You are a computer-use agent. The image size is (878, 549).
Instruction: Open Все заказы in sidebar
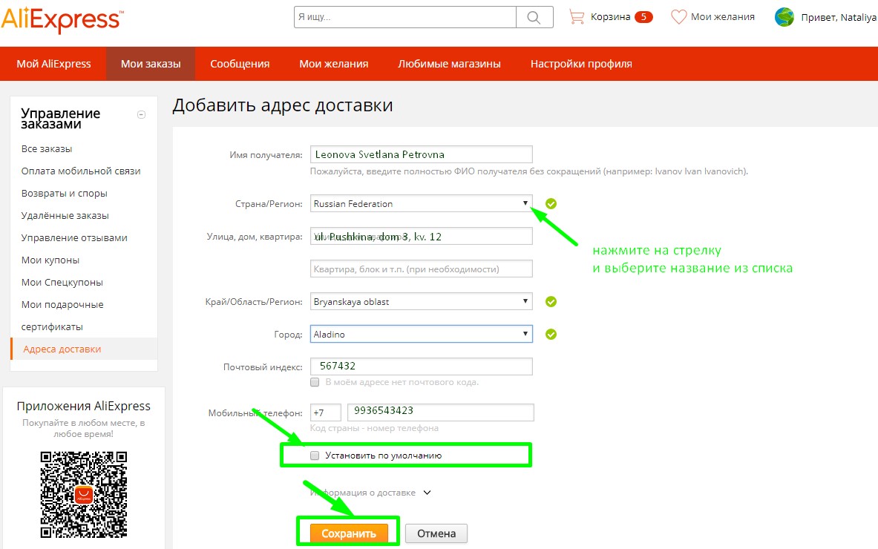tap(47, 149)
